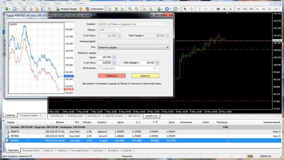Screen dimensions: 284x160
Task: Click the connection status bars icon
Action: (250, 156)
